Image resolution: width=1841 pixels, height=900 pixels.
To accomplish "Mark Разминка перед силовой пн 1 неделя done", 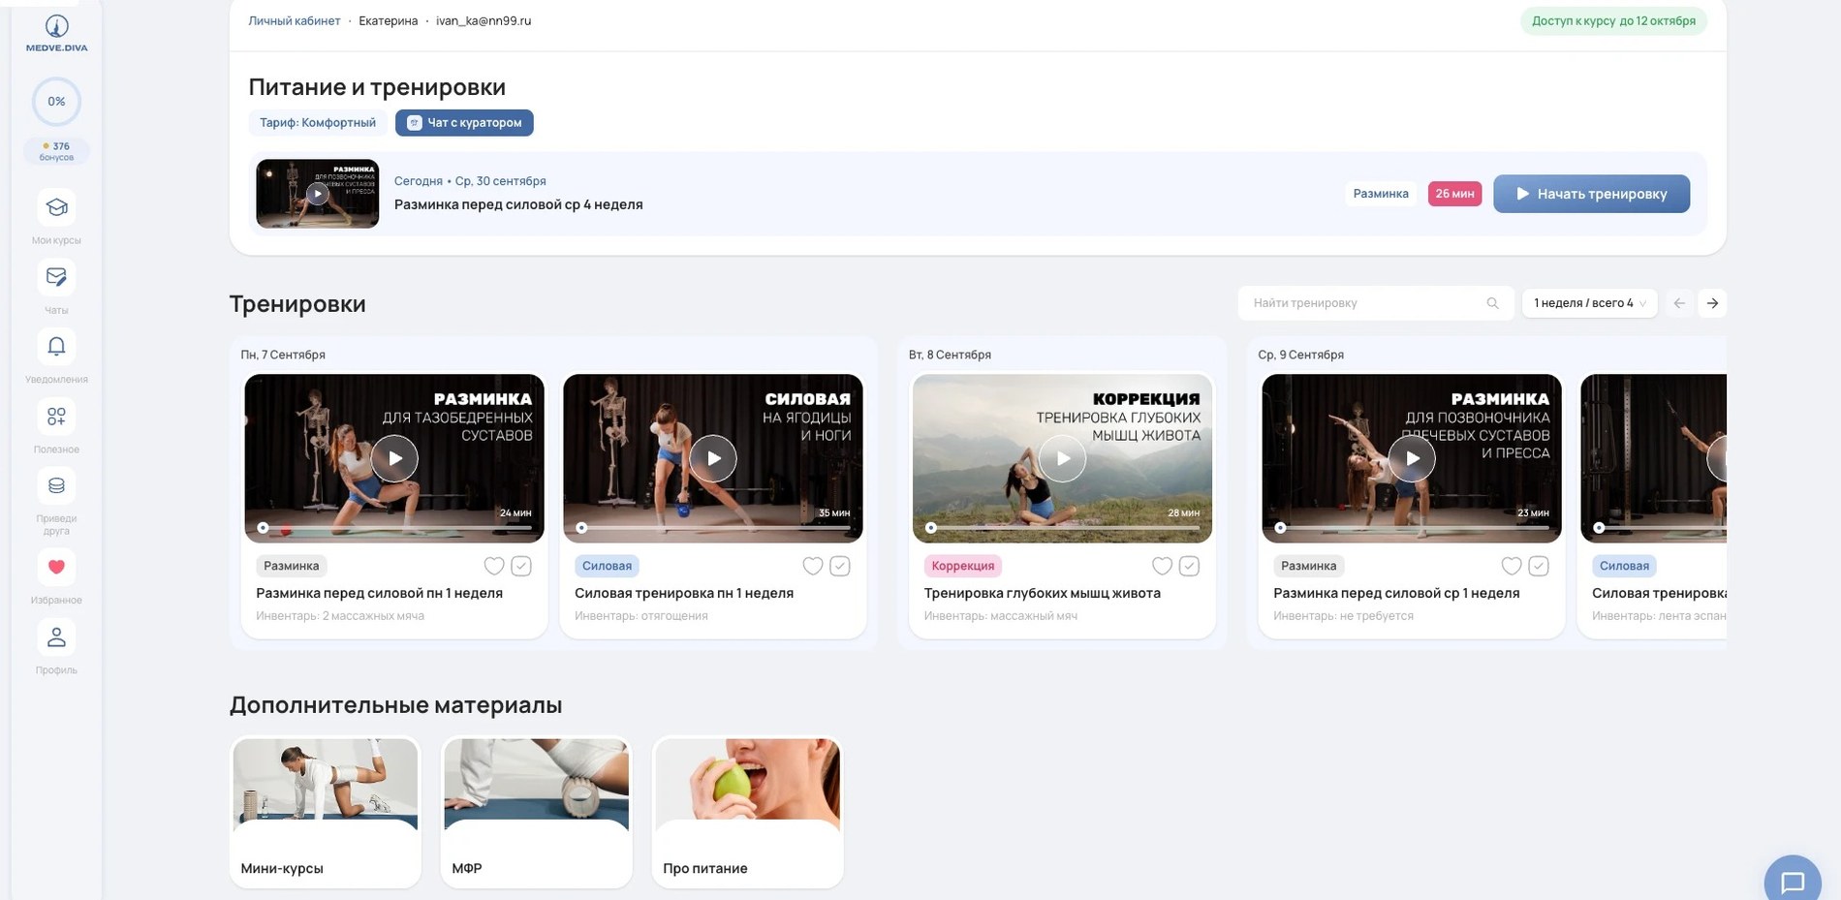I will point(521,566).
